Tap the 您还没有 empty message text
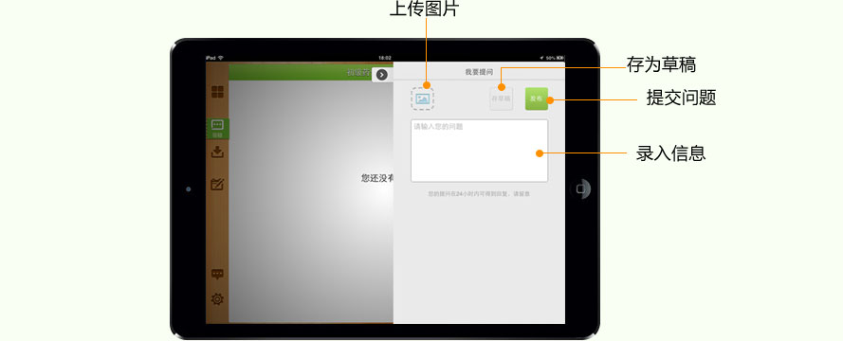The height and width of the screenshot is (341, 843). [377, 178]
